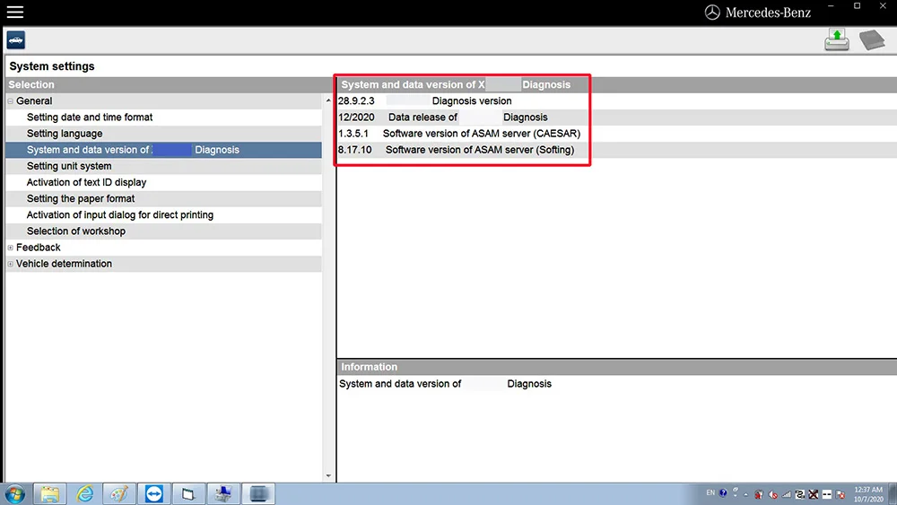Screen dimensions: 897x505
Task: Click the active diagnosis app taskbar icon
Action: pyautogui.click(x=258, y=494)
